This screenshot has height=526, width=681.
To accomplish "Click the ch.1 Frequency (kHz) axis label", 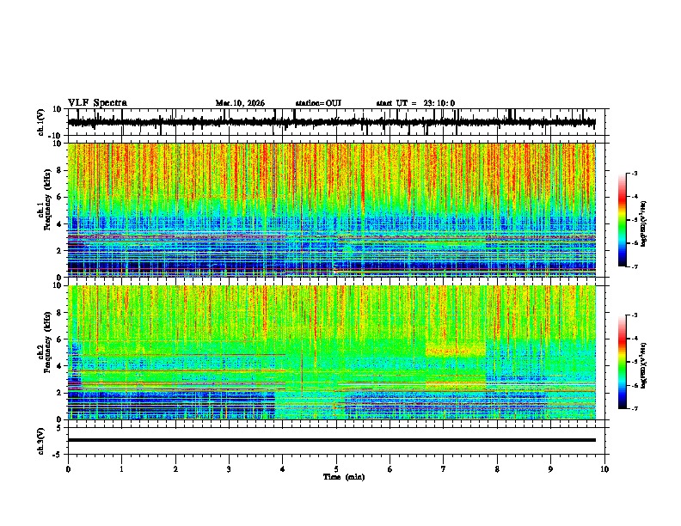I will [x=46, y=199].
